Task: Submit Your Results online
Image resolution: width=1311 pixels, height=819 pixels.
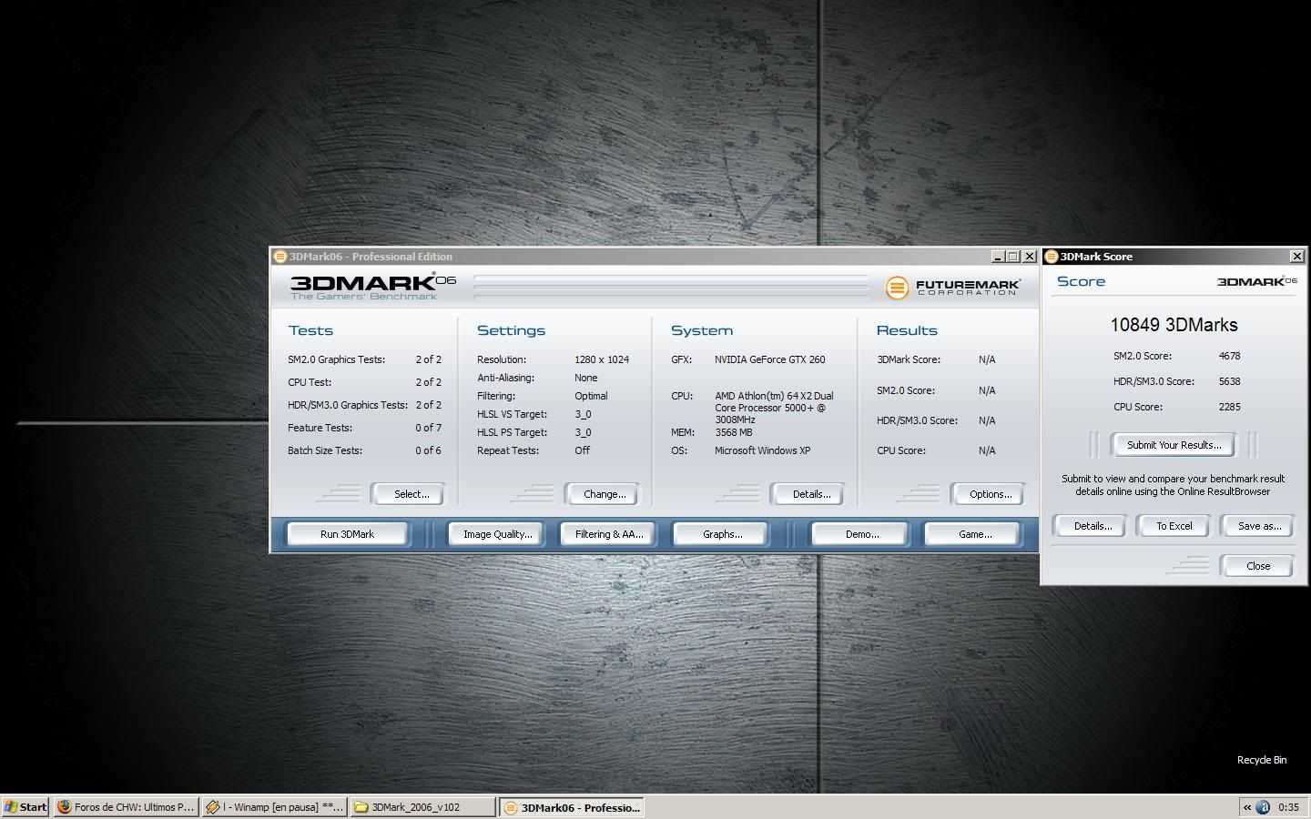Action: [x=1174, y=445]
